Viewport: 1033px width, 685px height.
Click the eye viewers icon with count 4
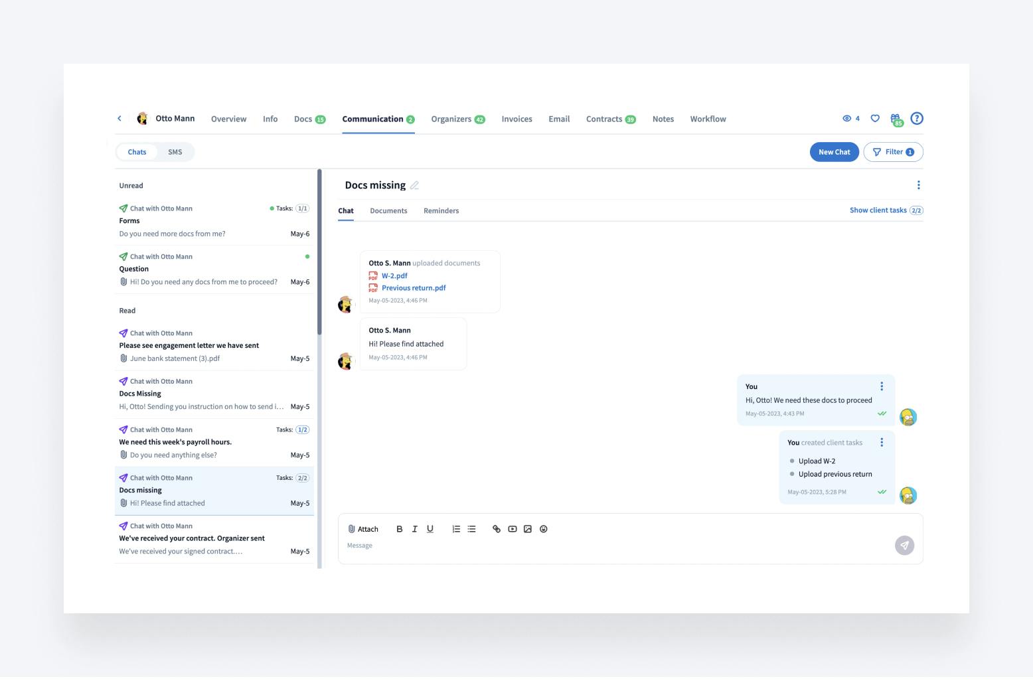coord(850,119)
